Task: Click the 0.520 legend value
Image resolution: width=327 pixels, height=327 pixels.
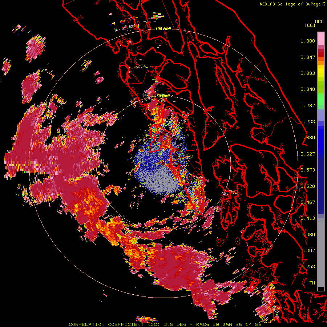Action: (308, 186)
